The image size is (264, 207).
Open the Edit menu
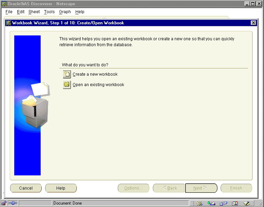pos(21,12)
